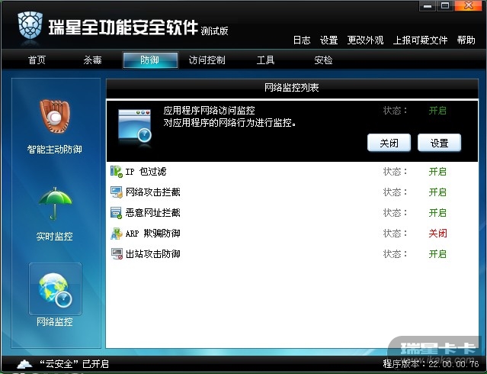The image size is (487, 374).
Task: Switch to 杀毒 tab
Action: point(92,60)
